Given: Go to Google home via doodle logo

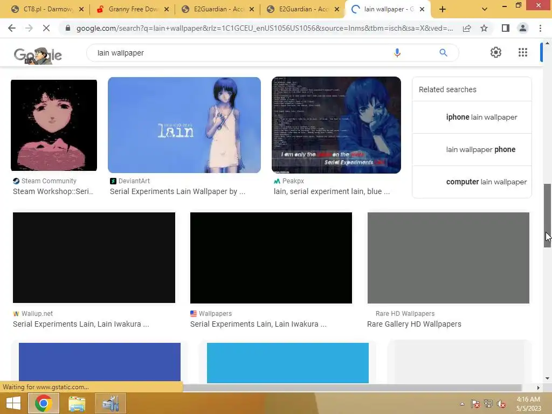Looking at the screenshot, I should (38, 55).
